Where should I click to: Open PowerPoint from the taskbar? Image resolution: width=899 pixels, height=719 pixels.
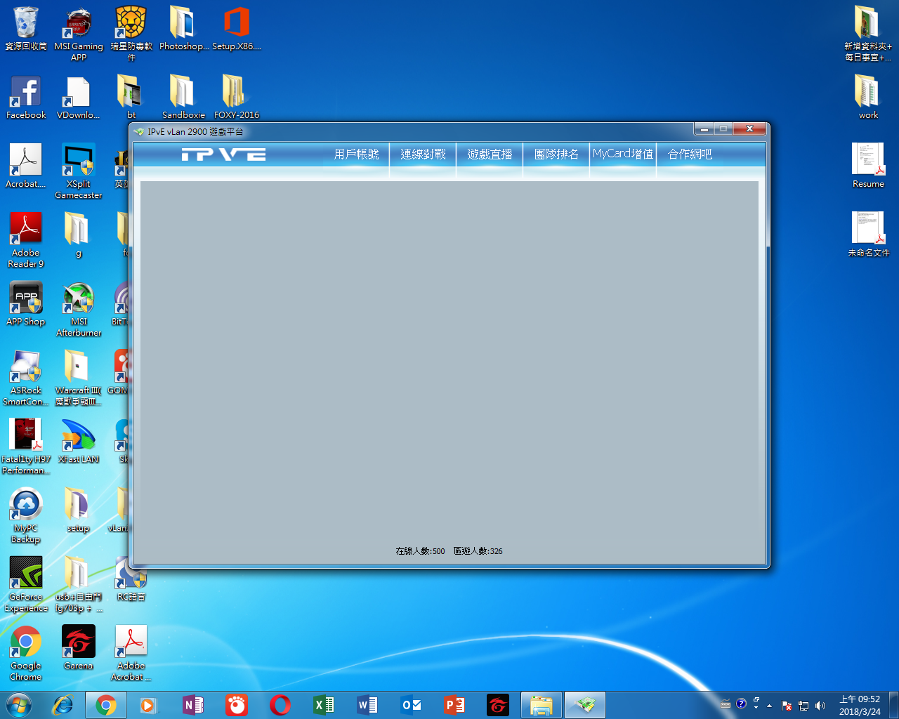pyautogui.click(x=454, y=705)
